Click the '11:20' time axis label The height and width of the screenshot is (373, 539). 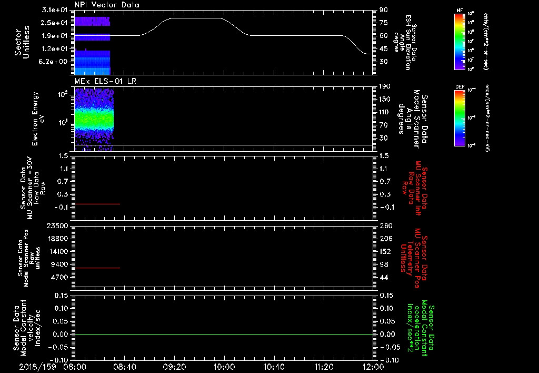(x=324, y=367)
